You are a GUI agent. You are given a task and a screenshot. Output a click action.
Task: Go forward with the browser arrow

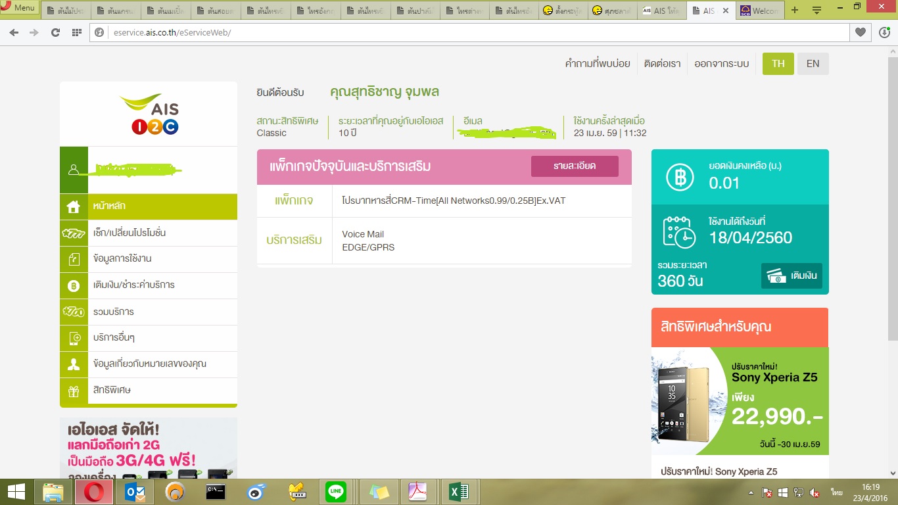[34, 32]
